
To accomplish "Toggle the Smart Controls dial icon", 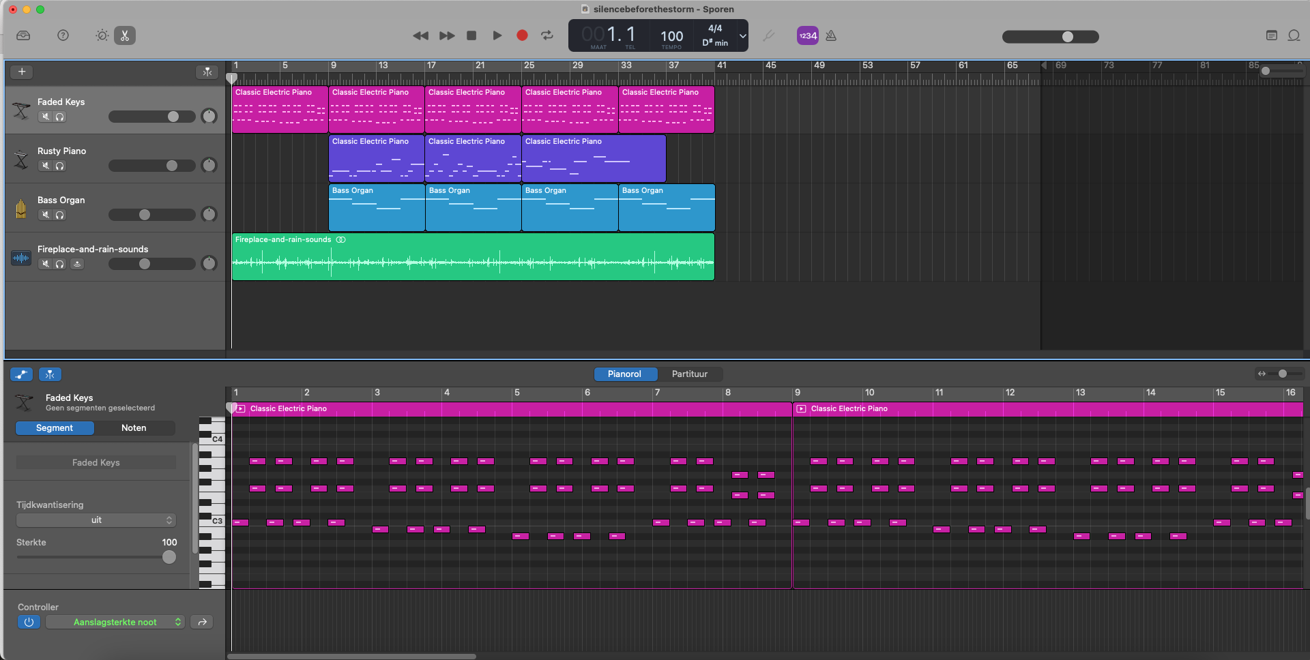I will (102, 35).
